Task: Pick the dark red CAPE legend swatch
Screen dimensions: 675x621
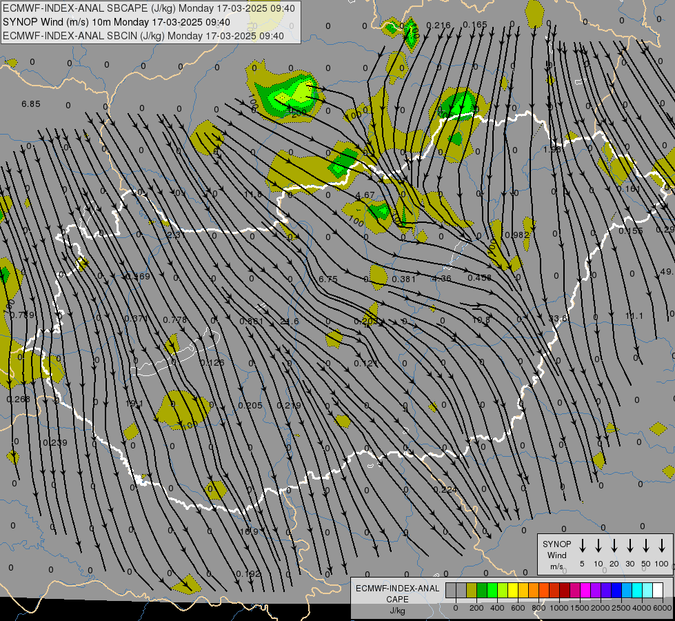Action: tap(565, 590)
